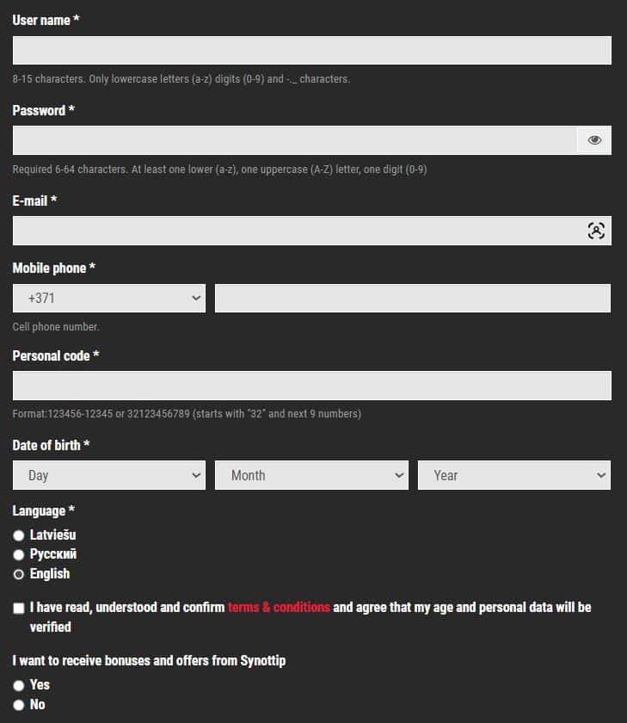Image resolution: width=627 pixels, height=723 pixels.
Task: Choose Yes to receive Synottip bonuses
Action: [x=18, y=685]
